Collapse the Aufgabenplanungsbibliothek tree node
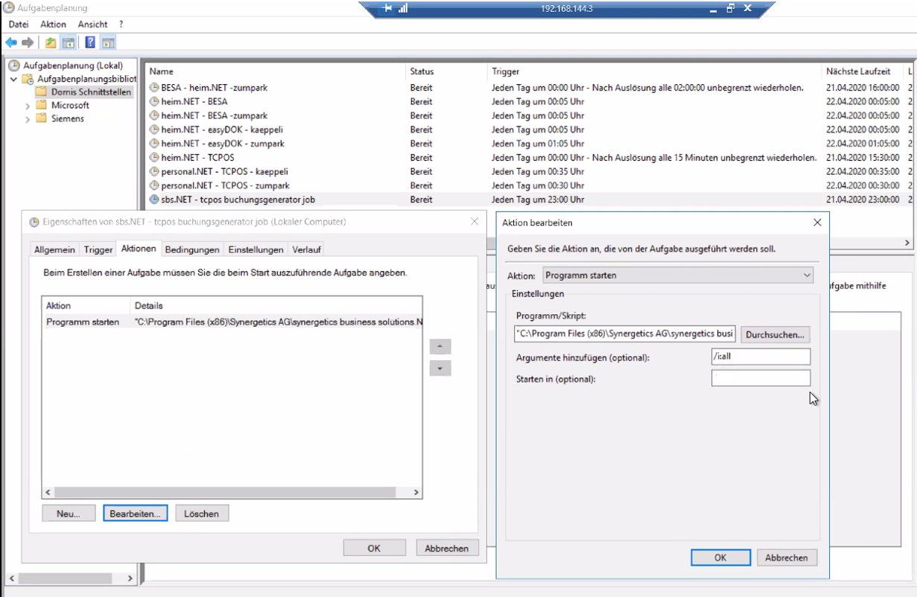 click(14, 79)
